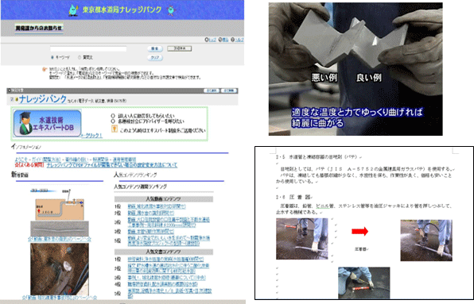Open the first-ranked popular video link
The width and height of the screenshot is (474, 304).
(x=157, y=206)
